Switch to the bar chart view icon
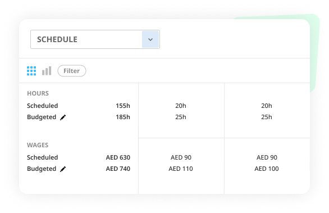Viewport: 329px width, 213px height. [47, 71]
